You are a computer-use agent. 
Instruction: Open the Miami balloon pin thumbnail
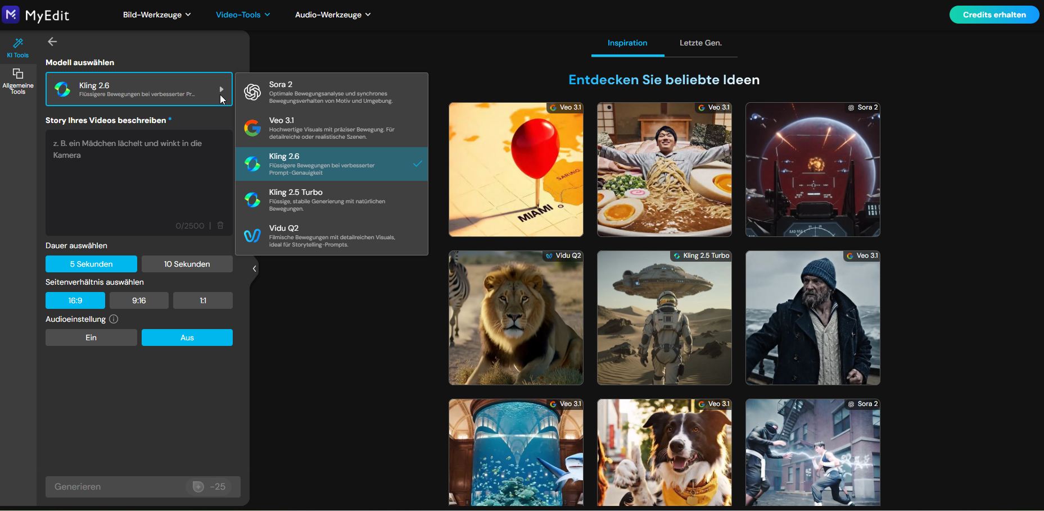tap(516, 170)
